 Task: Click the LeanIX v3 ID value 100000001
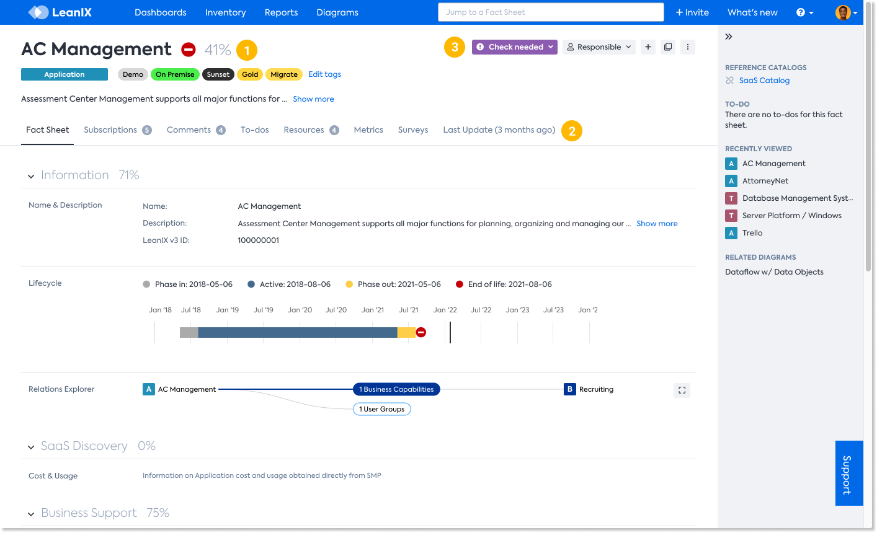(259, 240)
